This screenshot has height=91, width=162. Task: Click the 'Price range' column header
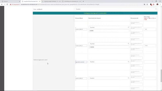click(x=147, y=17)
